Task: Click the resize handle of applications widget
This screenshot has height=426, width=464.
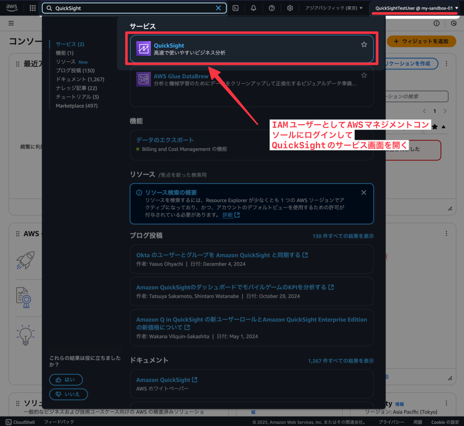Action: (x=450, y=208)
